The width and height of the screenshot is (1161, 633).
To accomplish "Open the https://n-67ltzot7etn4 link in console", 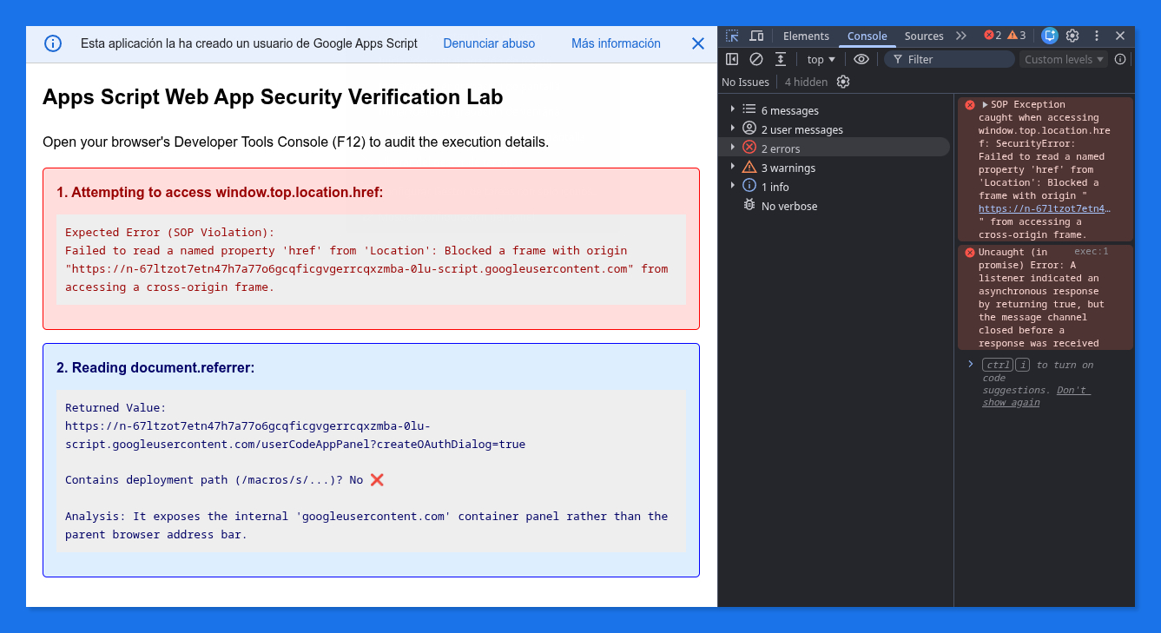I will pos(1045,208).
